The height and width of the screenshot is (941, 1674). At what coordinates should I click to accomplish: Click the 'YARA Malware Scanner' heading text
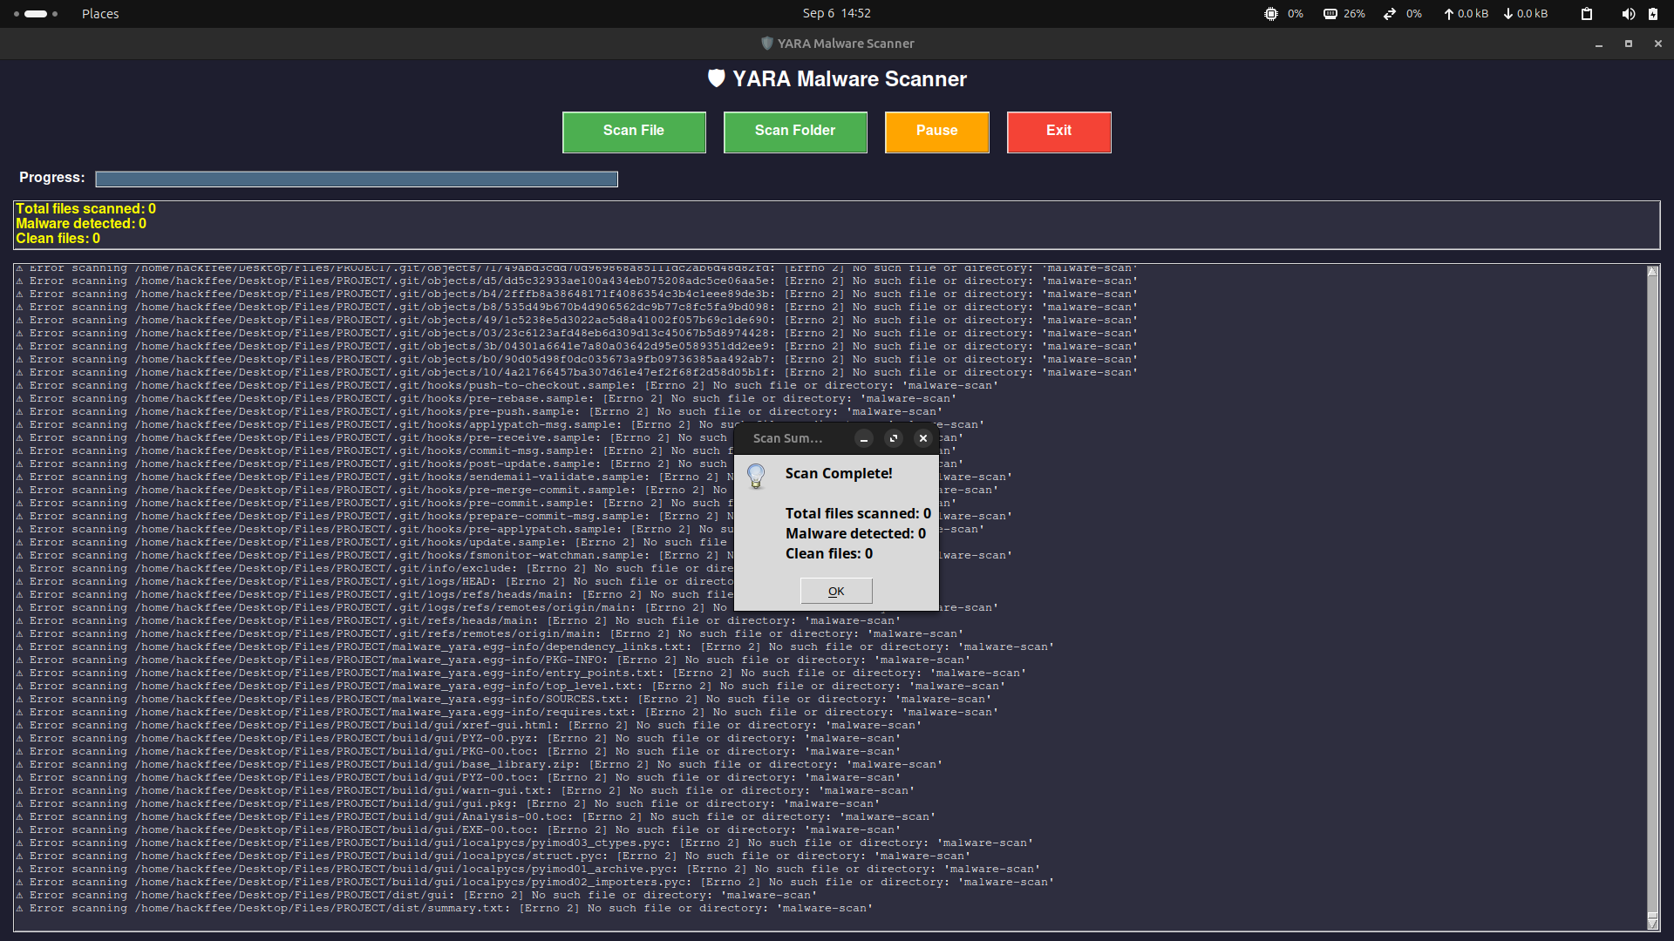[849, 79]
